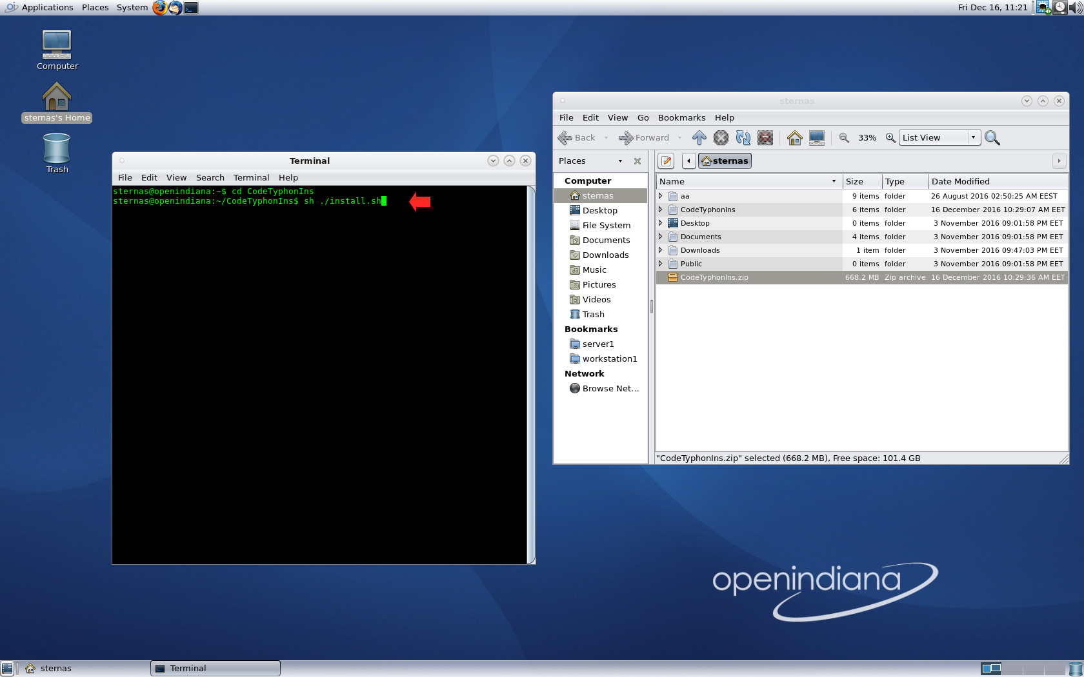1084x677 pixels.
Task: Select File System in the Places sidebar
Action: 600,225
